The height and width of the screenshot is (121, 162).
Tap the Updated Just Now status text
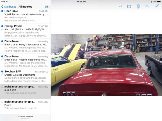click(x=25, y=116)
